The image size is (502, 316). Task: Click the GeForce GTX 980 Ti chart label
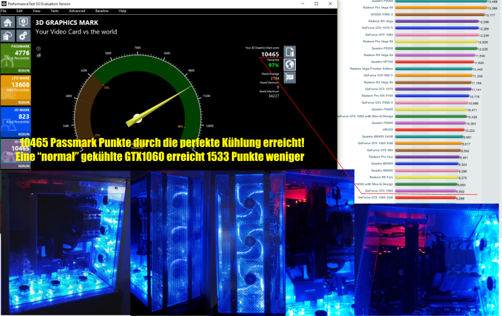pos(378,75)
